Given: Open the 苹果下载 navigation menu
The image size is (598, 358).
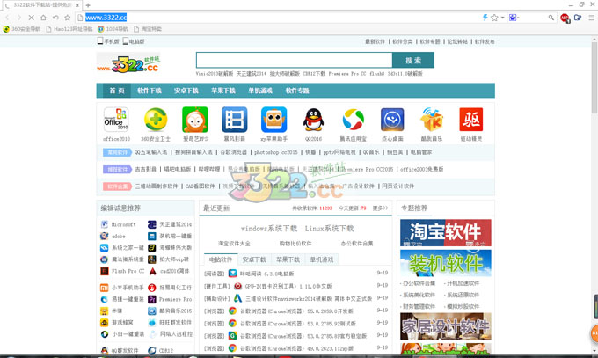Looking at the screenshot, I should coord(223,91).
